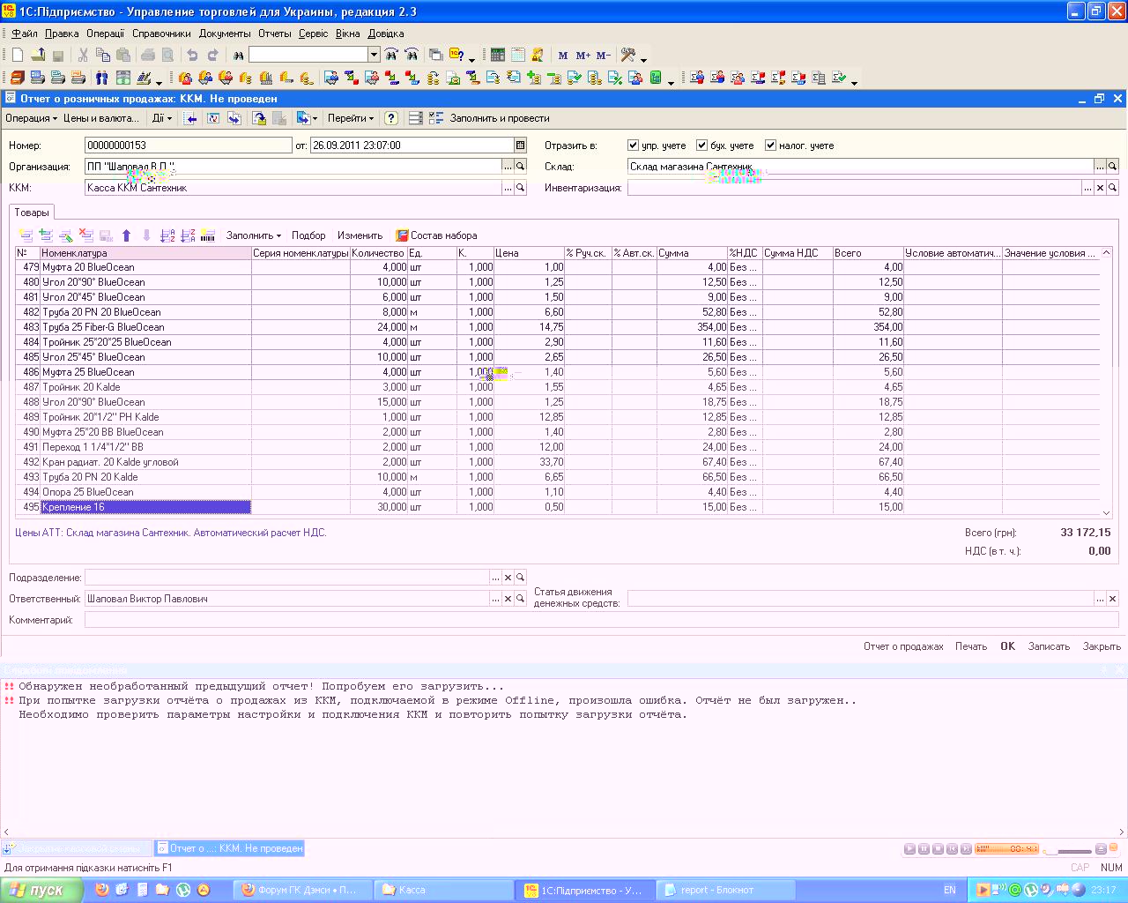This screenshot has width=1128, height=903.
Task: Click the Undo arrow icon
Action: click(x=193, y=55)
